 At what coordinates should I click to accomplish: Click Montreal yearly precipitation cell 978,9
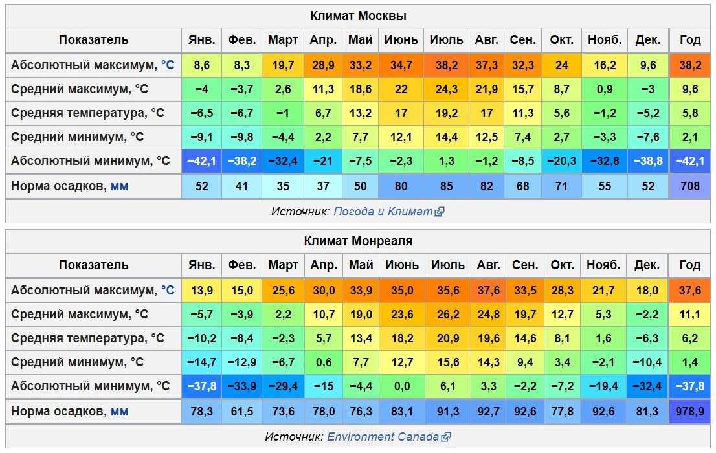pos(689,411)
